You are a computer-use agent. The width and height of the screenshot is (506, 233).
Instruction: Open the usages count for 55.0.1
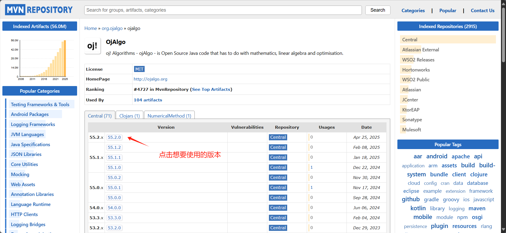click(312, 187)
